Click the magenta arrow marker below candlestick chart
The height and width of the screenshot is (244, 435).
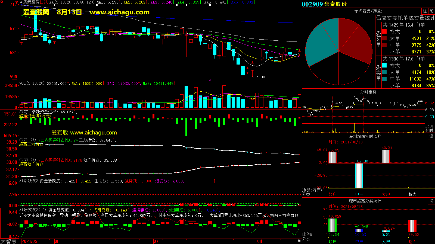209,80
